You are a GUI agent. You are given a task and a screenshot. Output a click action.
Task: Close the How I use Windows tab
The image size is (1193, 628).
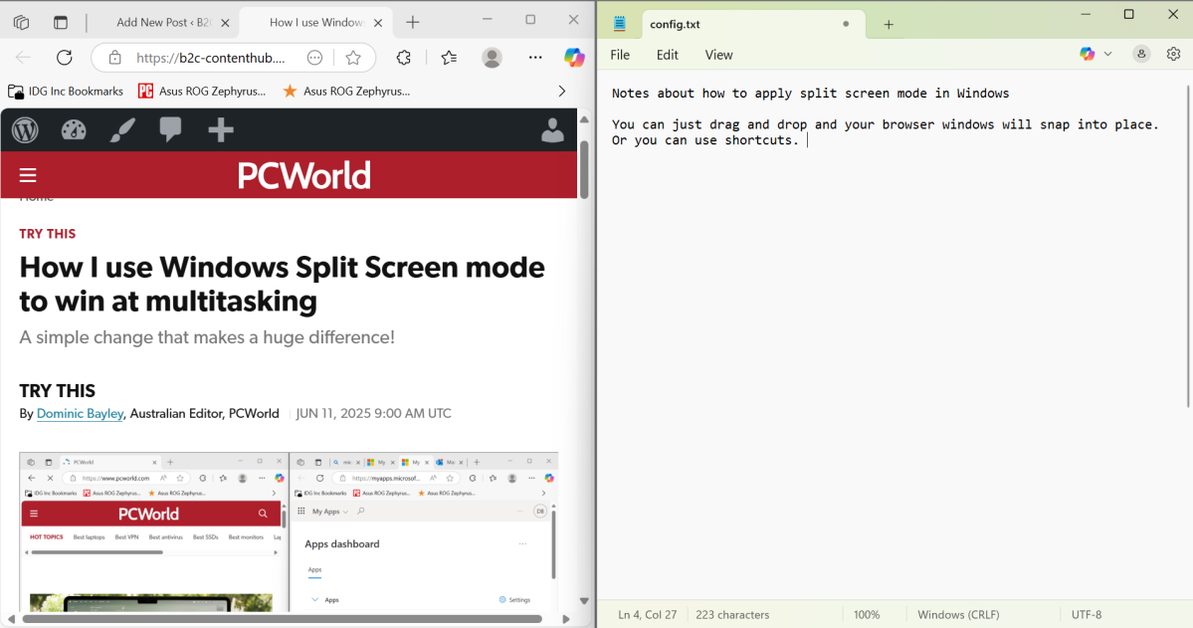click(x=378, y=23)
